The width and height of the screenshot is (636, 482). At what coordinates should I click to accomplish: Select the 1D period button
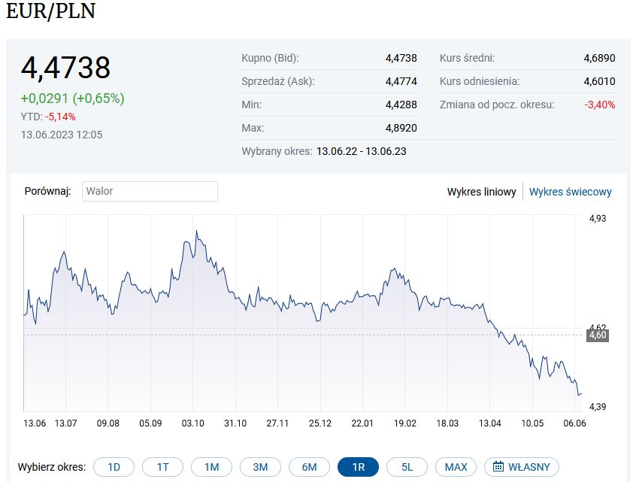click(114, 466)
